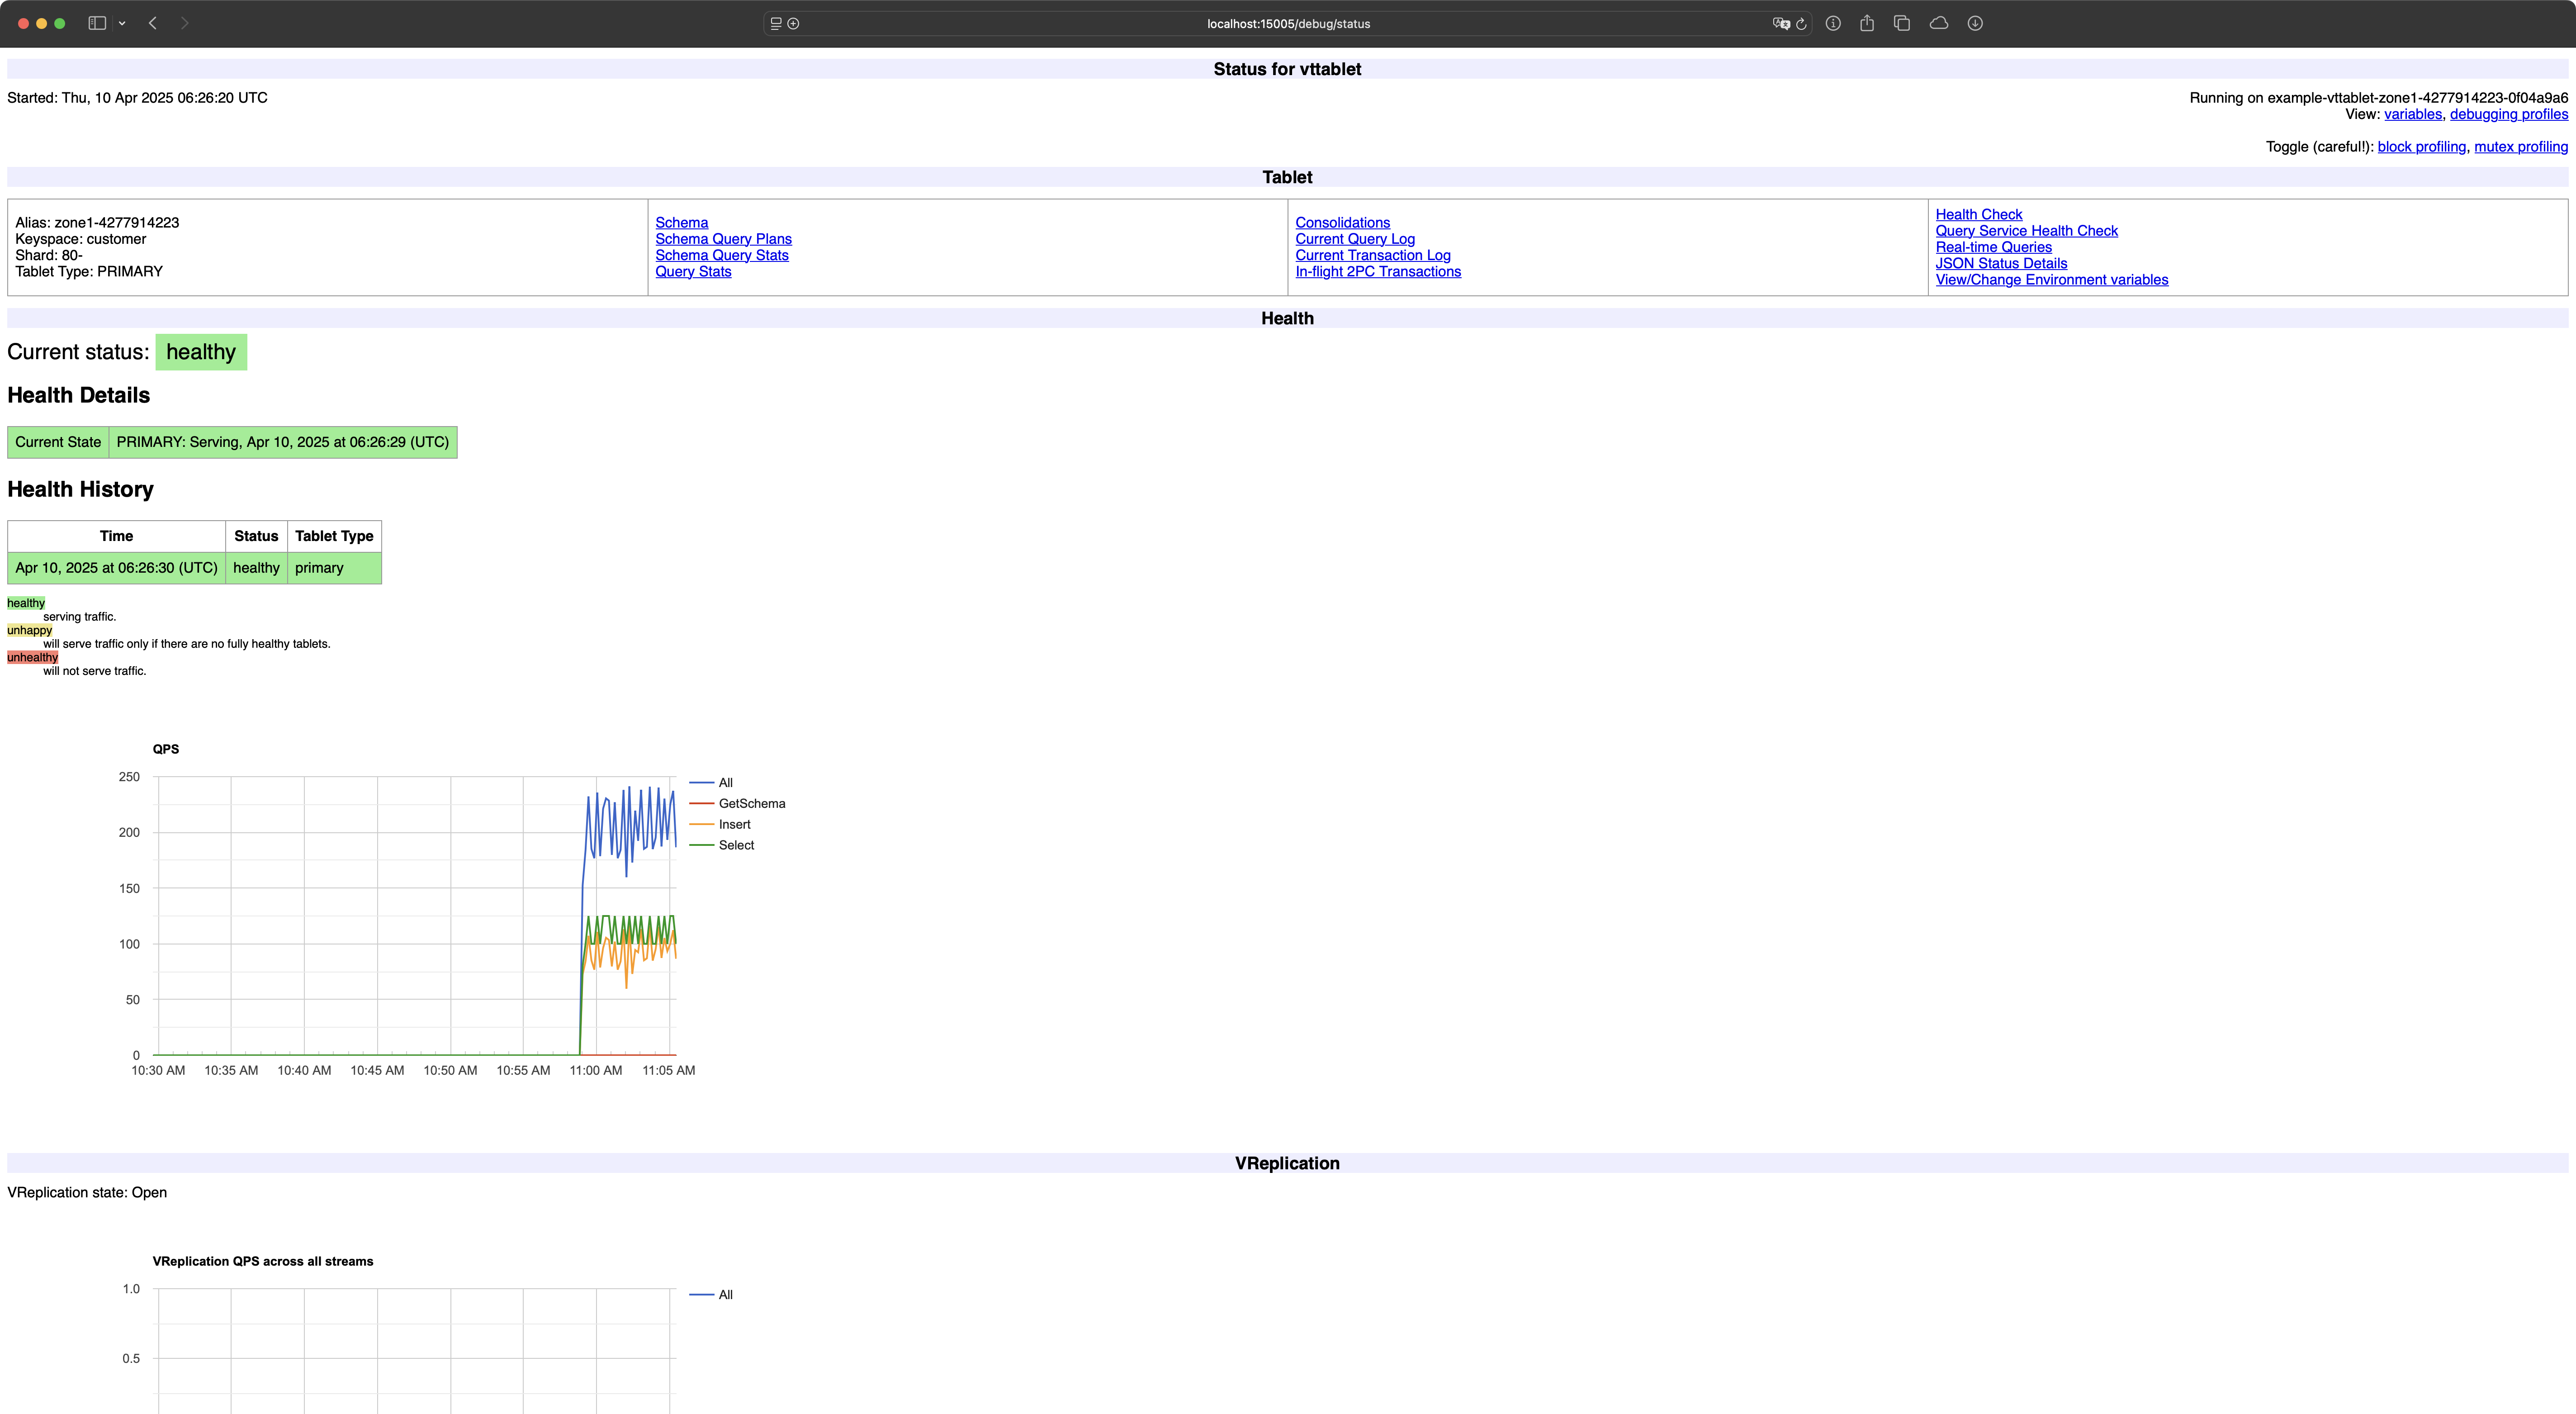Open View/Change Environment variables link
This screenshot has width=2576, height=1414.
(2051, 280)
